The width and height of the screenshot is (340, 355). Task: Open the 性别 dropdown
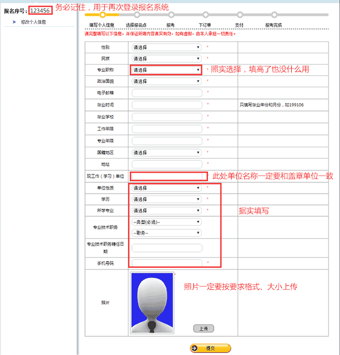(x=167, y=47)
